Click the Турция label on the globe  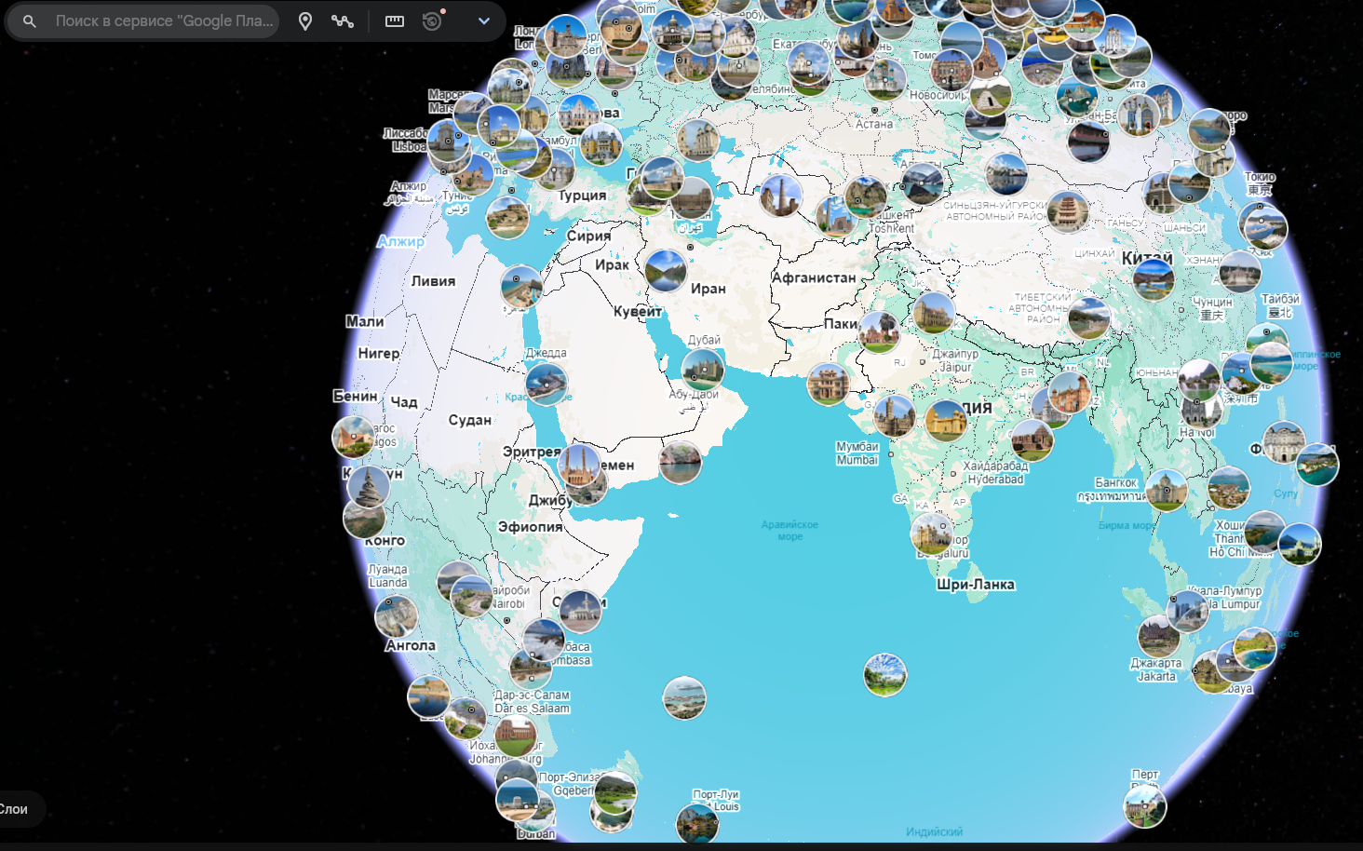tap(582, 196)
